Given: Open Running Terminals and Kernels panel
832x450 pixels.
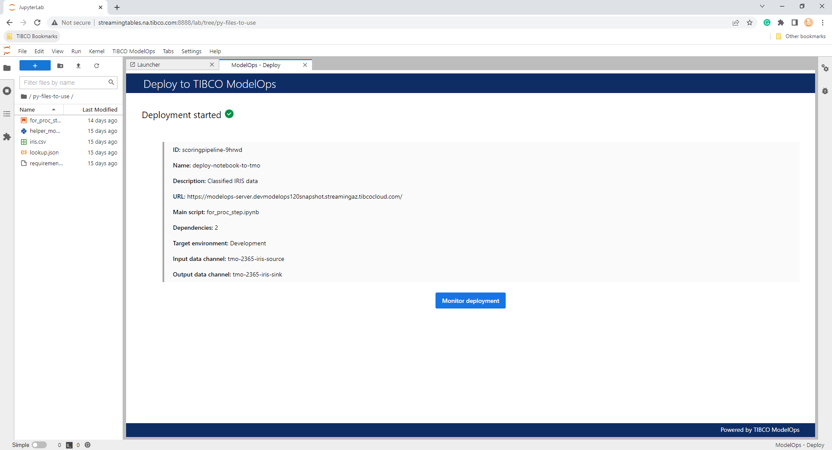Looking at the screenshot, I should [x=7, y=91].
